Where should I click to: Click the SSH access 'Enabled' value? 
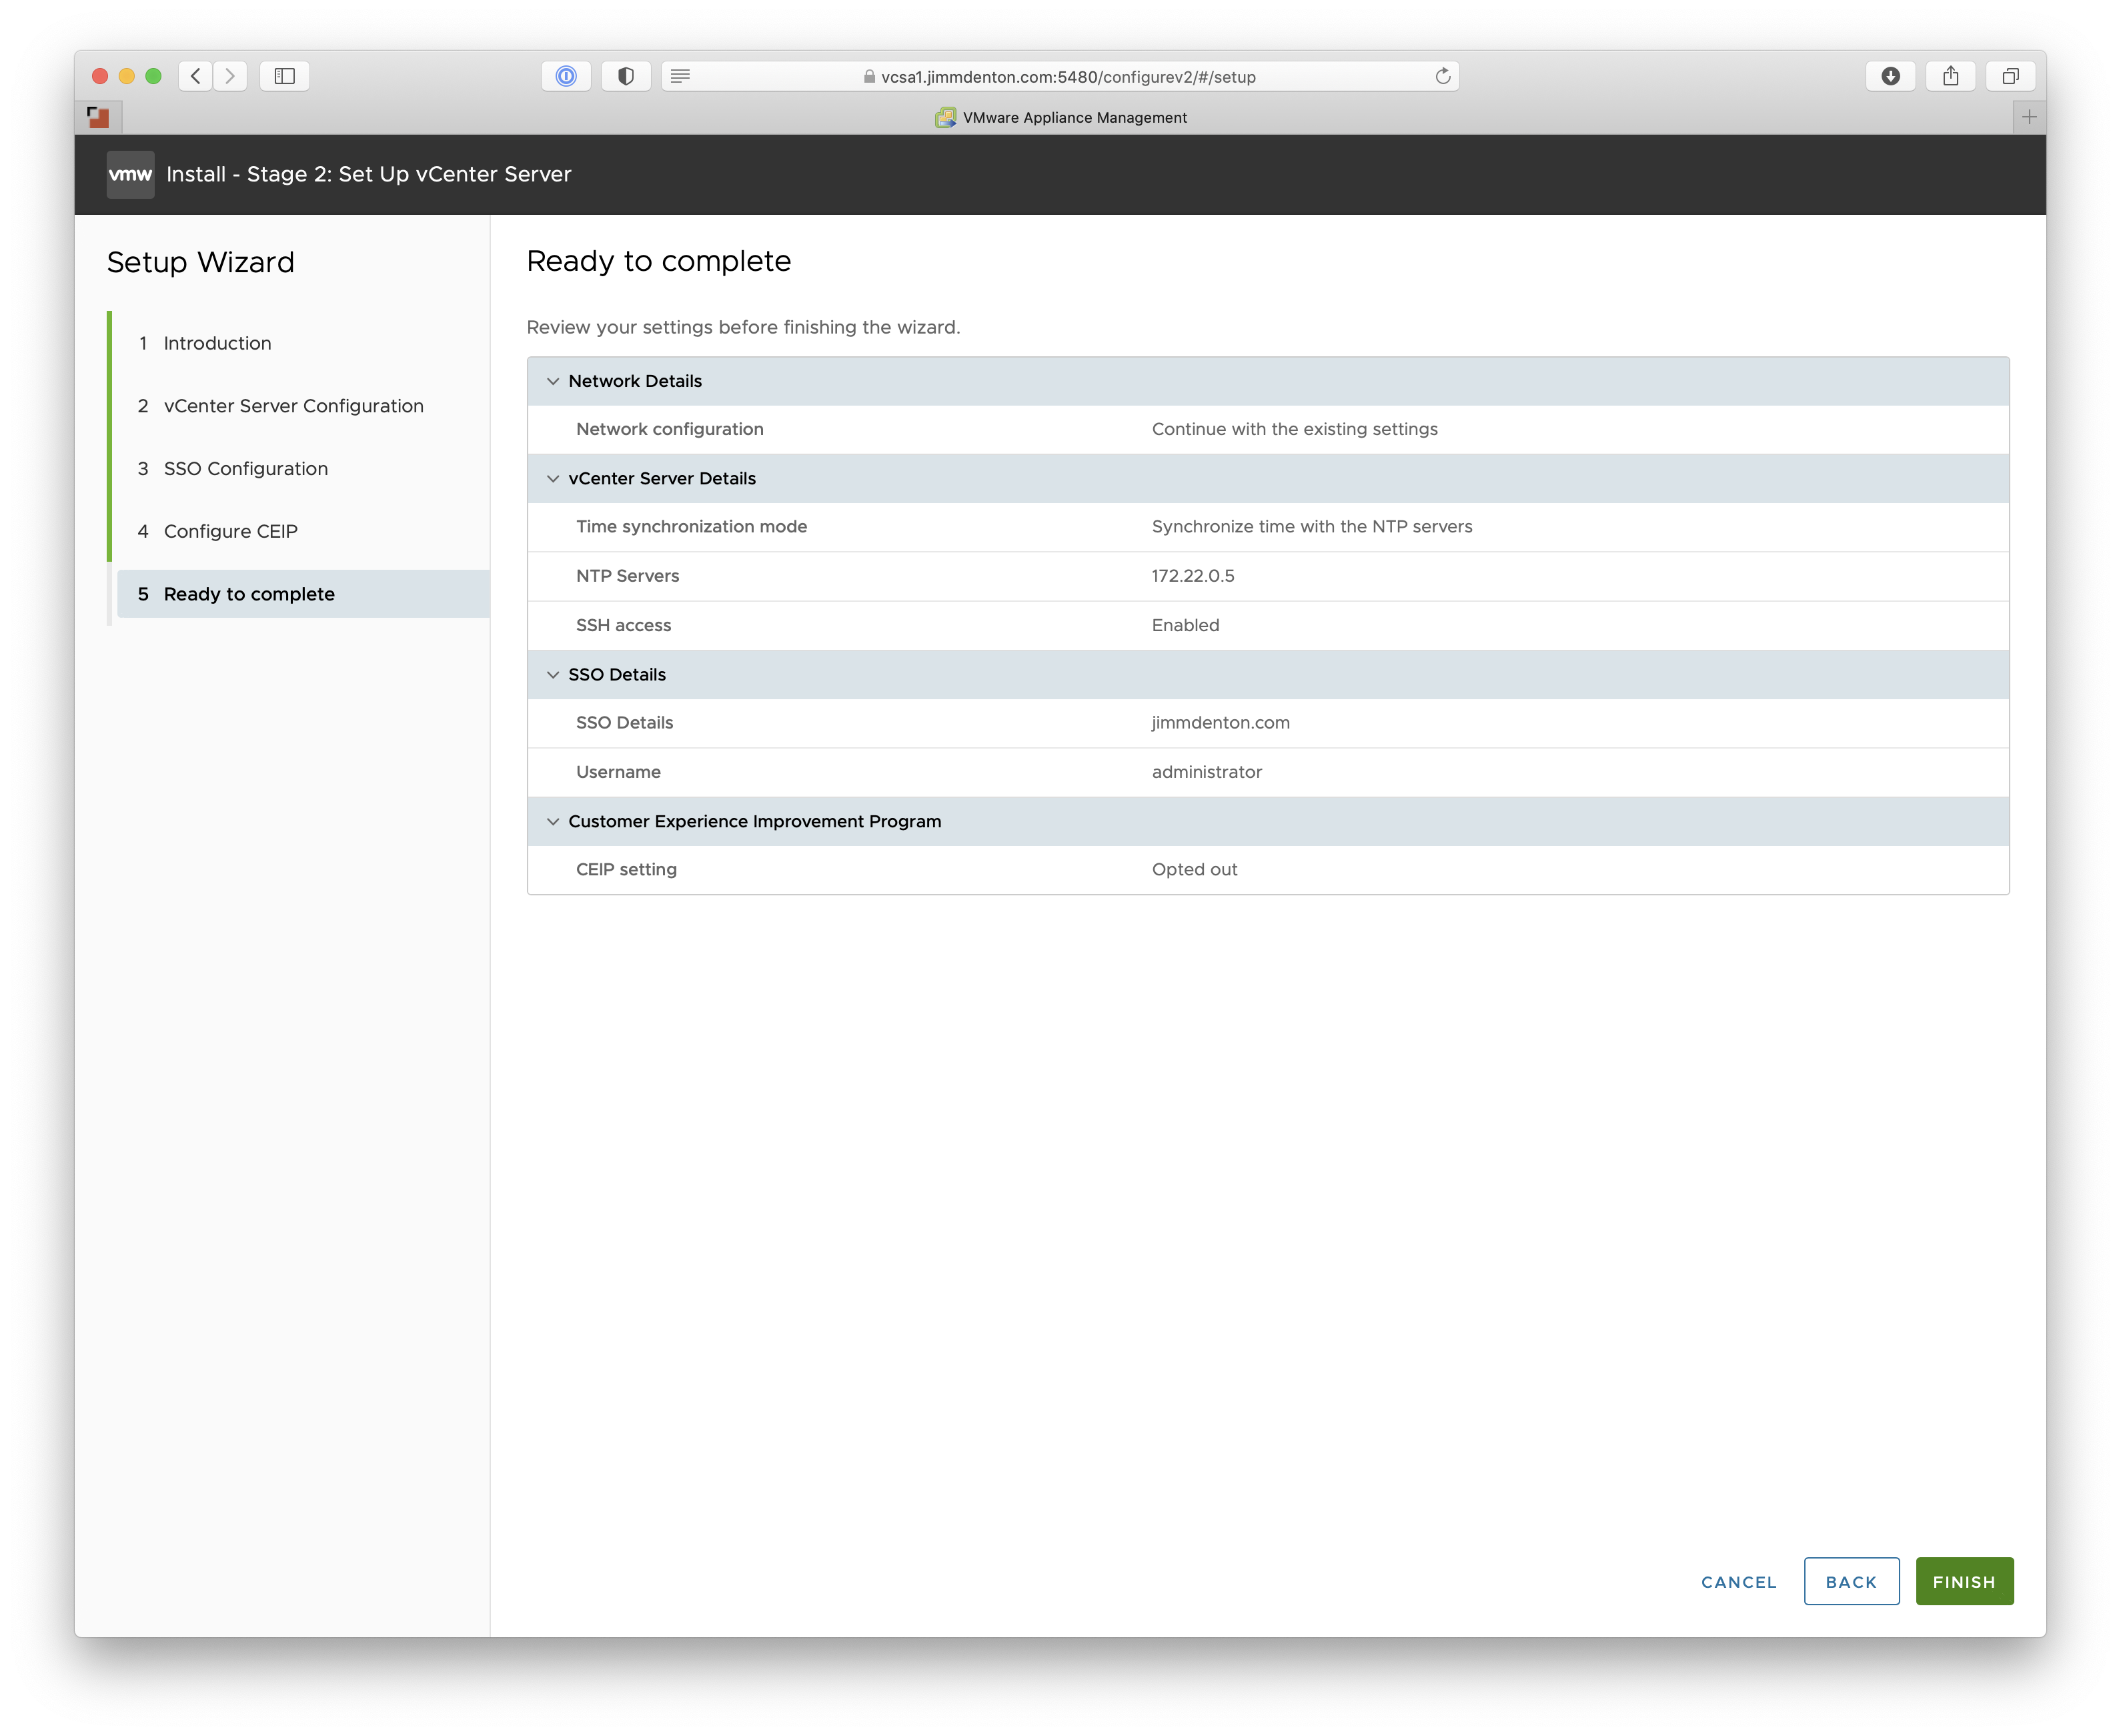(x=1185, y=625)
